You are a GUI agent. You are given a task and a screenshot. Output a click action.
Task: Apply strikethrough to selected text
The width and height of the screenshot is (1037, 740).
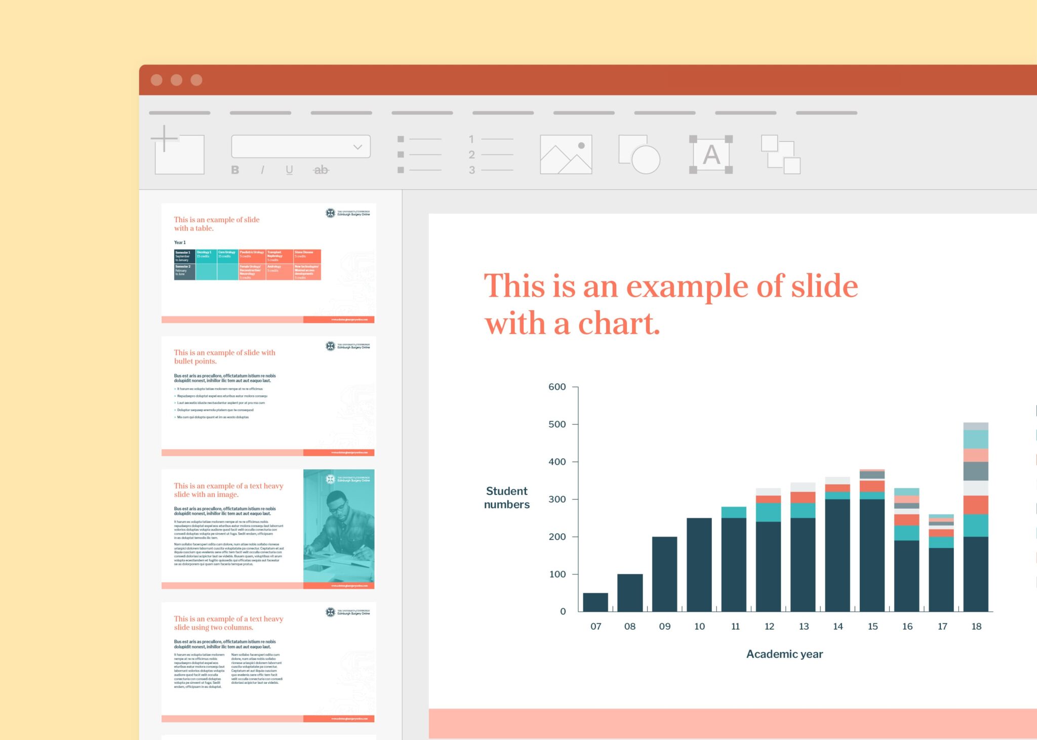click(321, 170)
